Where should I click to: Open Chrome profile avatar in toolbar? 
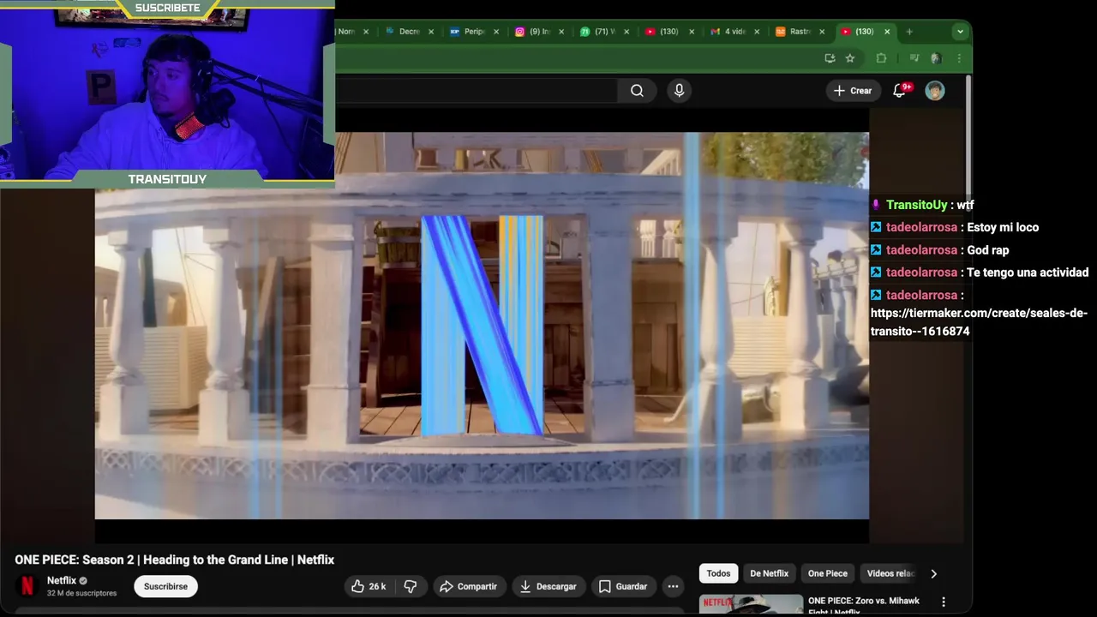936,58
